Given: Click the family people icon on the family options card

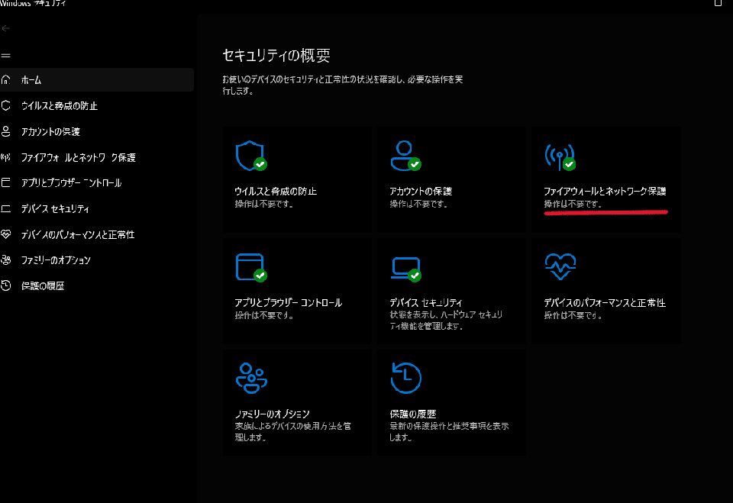Looking at the screenshot, I should tap(251, 378).
